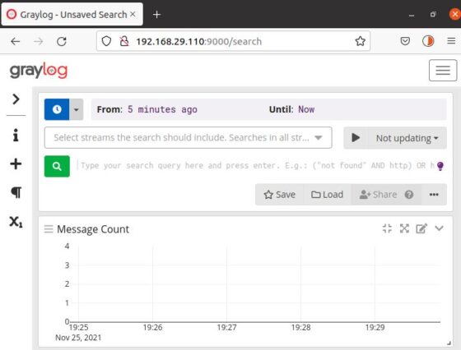Save the current search
Viewport: 461px width, 350px height.
[x=279, y=195]
